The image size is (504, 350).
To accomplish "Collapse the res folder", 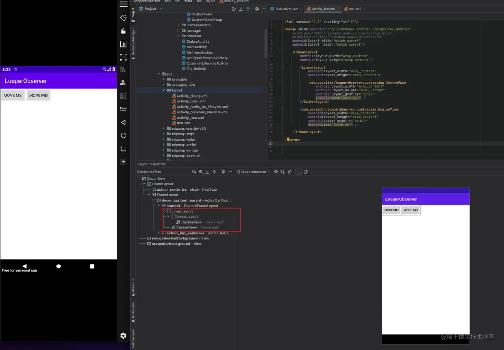I will (x=159, y=74).
